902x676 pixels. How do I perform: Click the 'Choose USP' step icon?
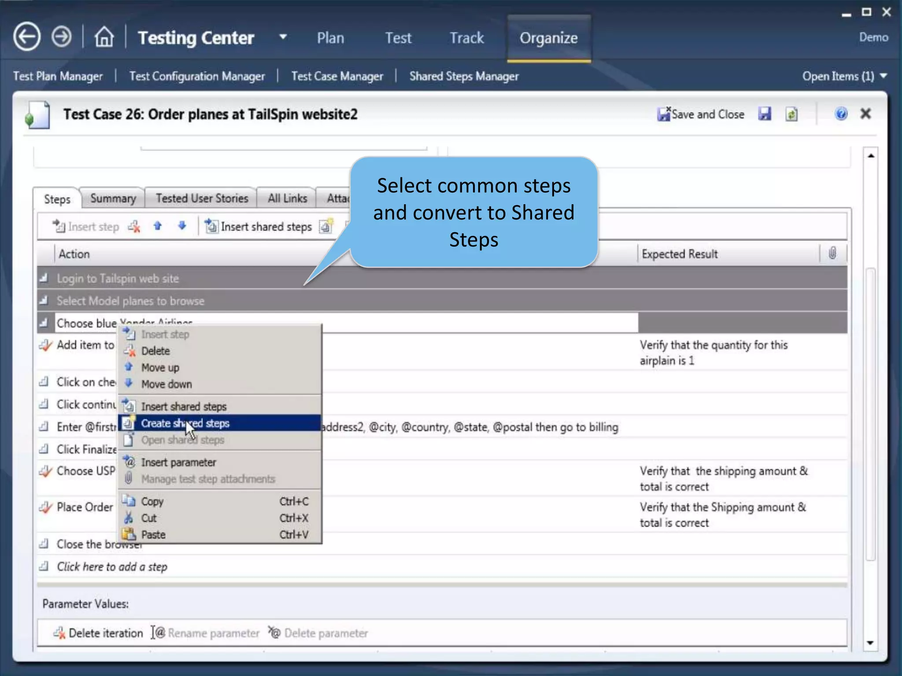pyautogui.click(x=45, y=471)
